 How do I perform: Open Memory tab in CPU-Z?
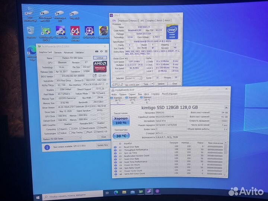pos(134,20)
